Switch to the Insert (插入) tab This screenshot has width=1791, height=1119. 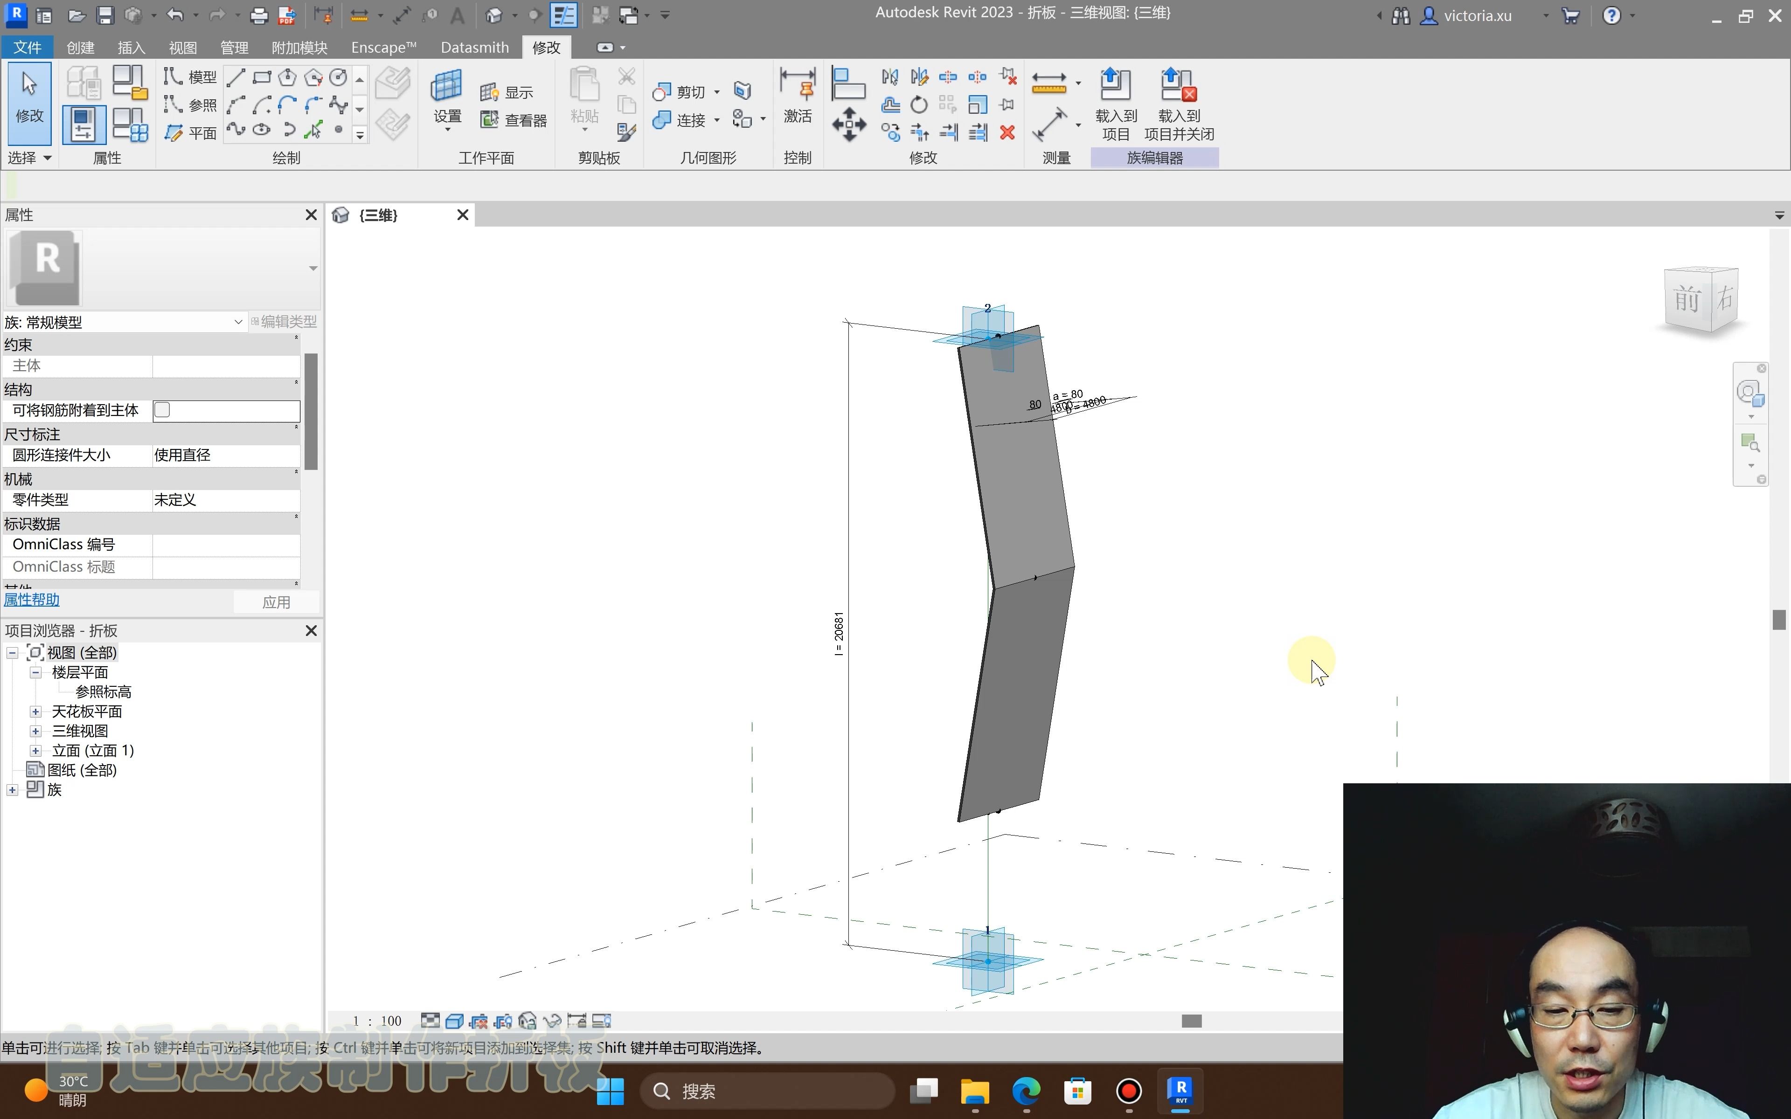coord(131,48)
